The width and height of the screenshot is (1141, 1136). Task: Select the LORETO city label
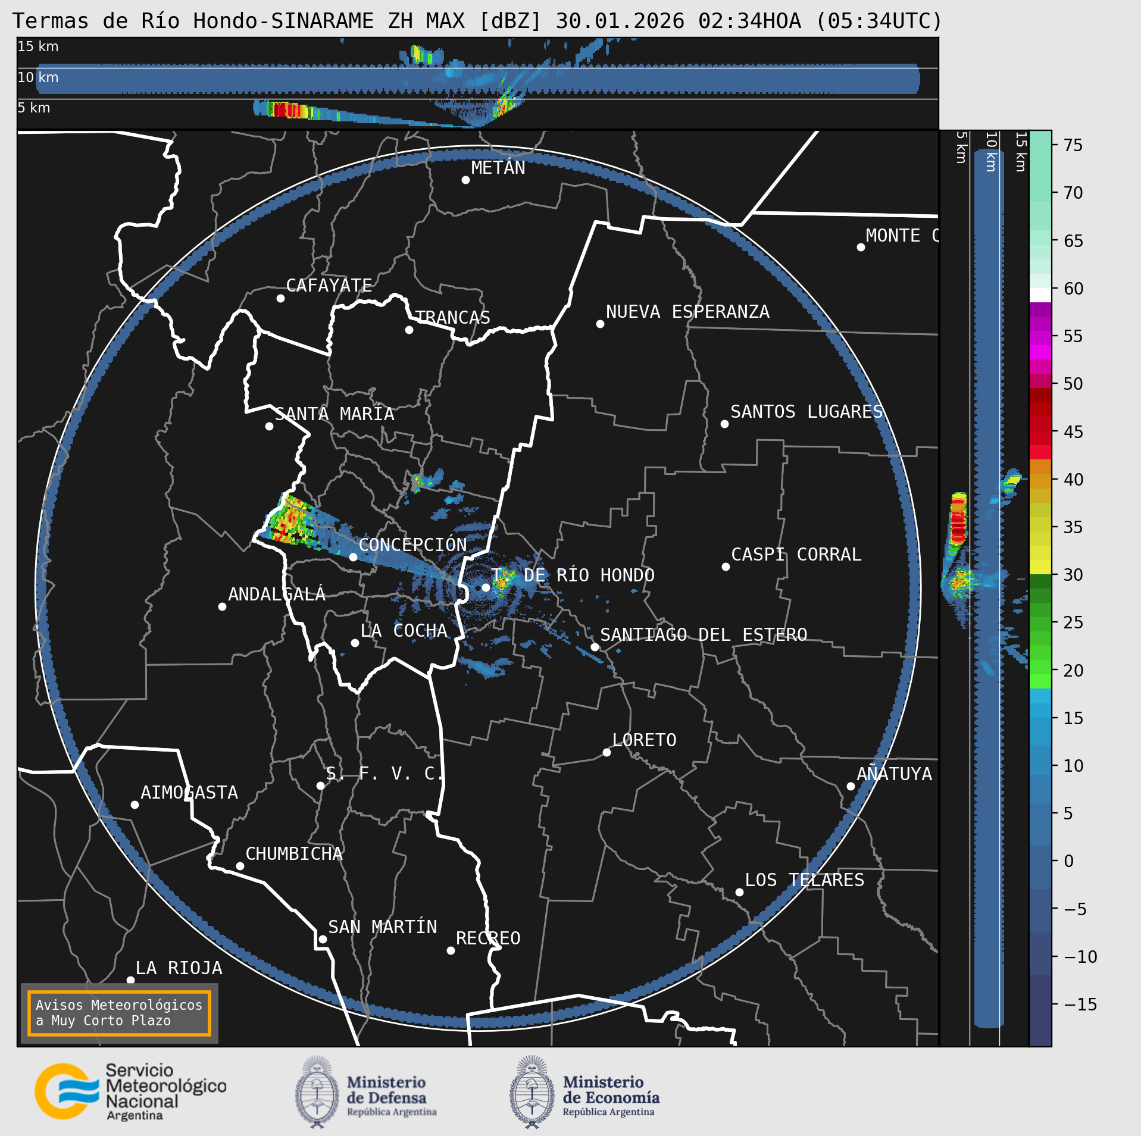(x=644, y=740)
